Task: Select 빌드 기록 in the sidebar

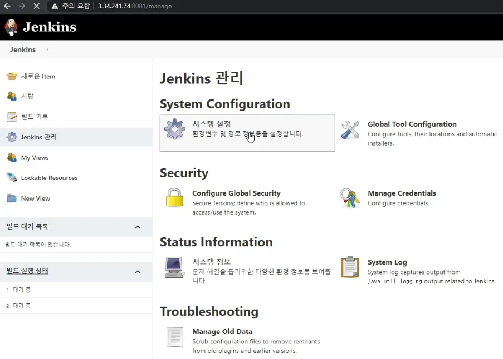Action: [35, 117]
